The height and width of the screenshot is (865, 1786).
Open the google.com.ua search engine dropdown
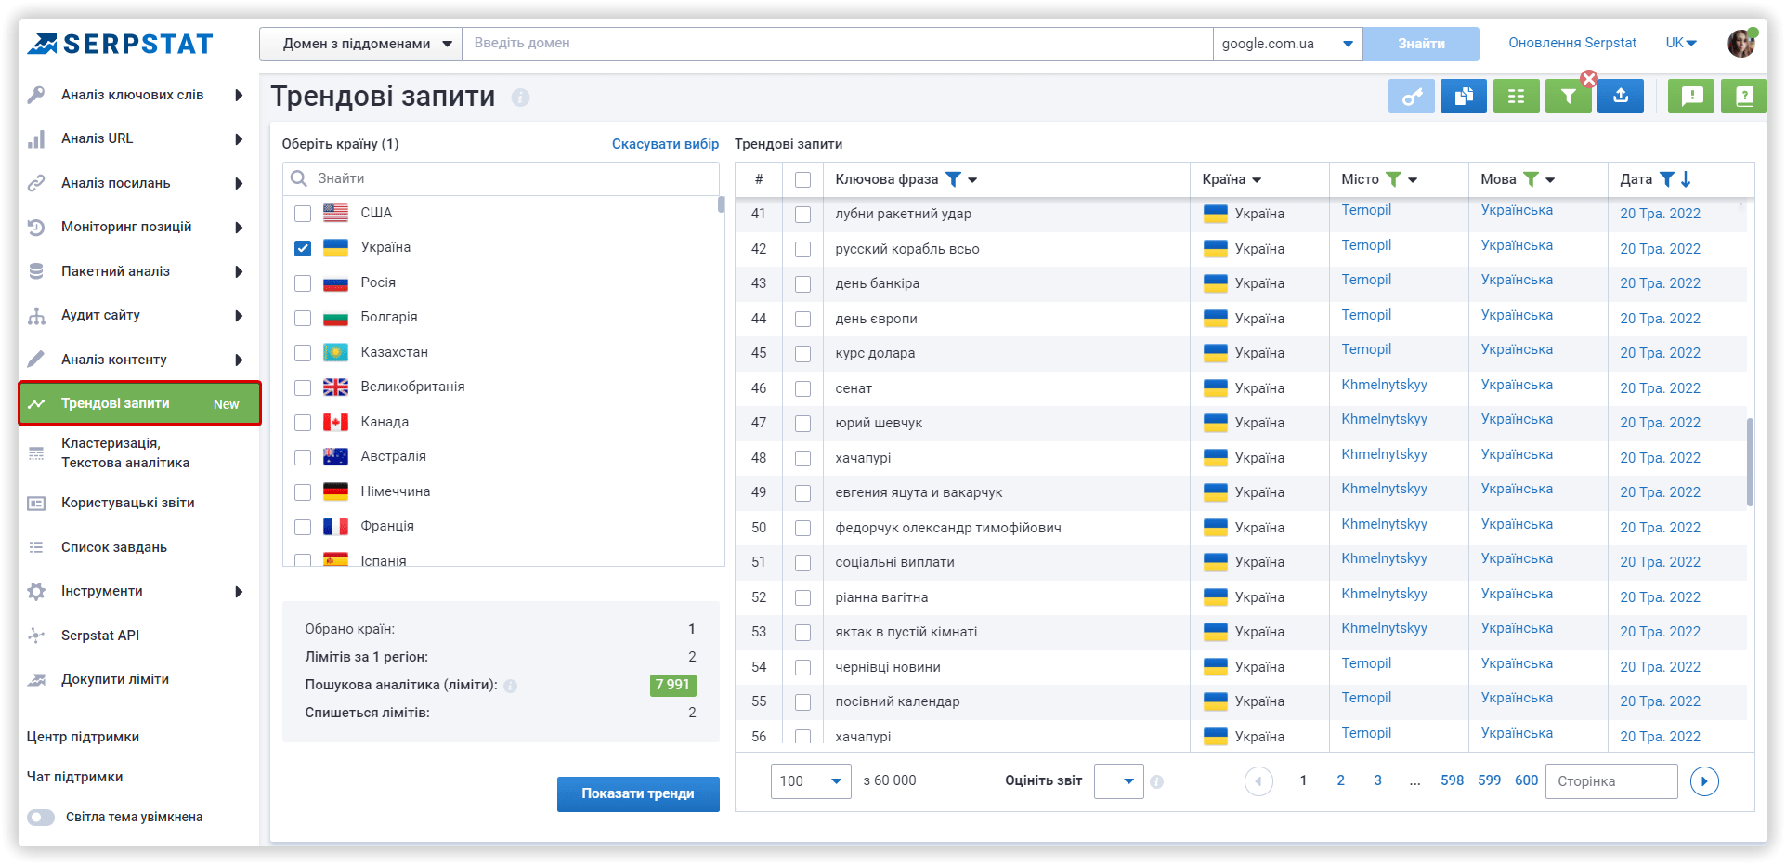click(x=1287, y=44)
